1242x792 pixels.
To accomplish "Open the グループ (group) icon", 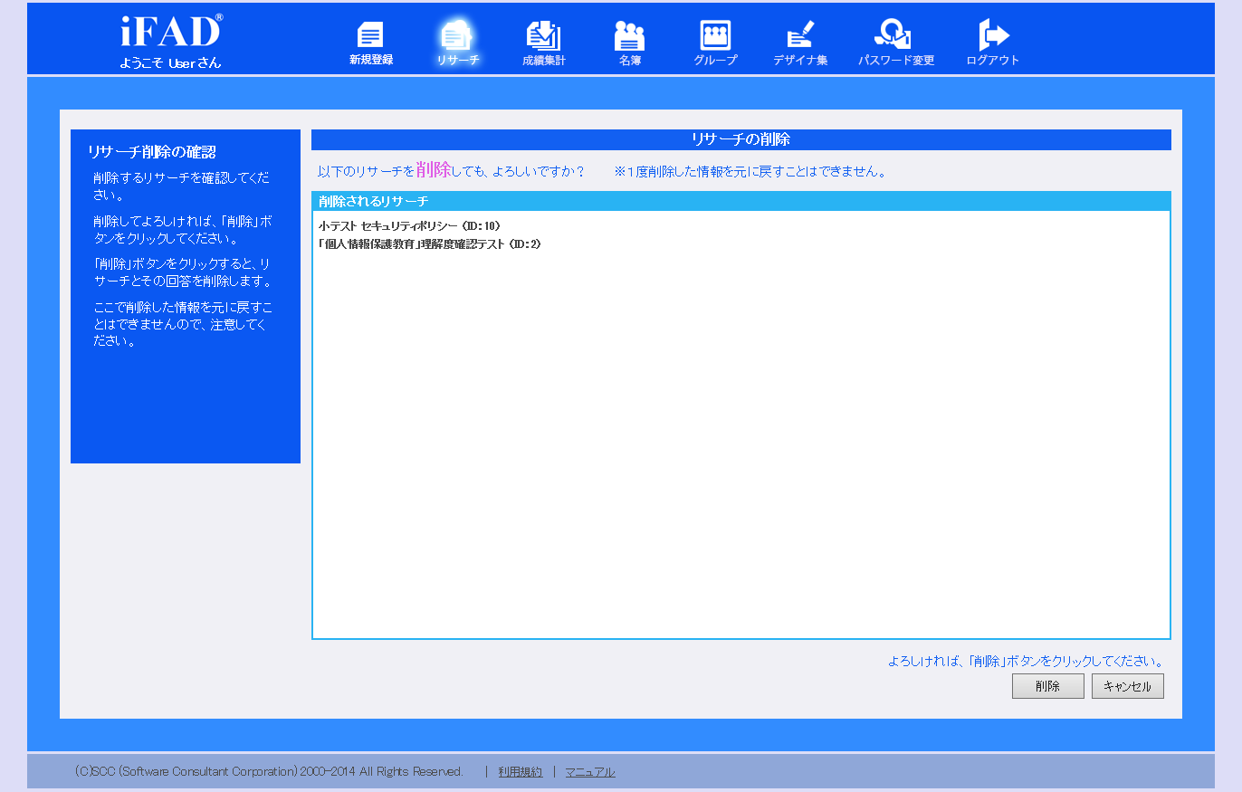I will point(715,43).
